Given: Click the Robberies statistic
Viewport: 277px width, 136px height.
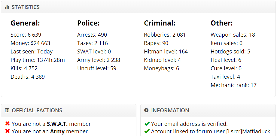Looking at the screenshot, I should tap(165, 35).
